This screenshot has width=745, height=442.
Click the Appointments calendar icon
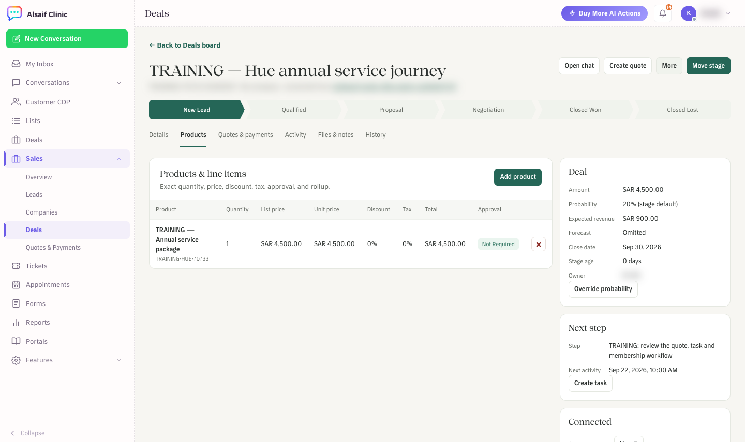(16, 285)
